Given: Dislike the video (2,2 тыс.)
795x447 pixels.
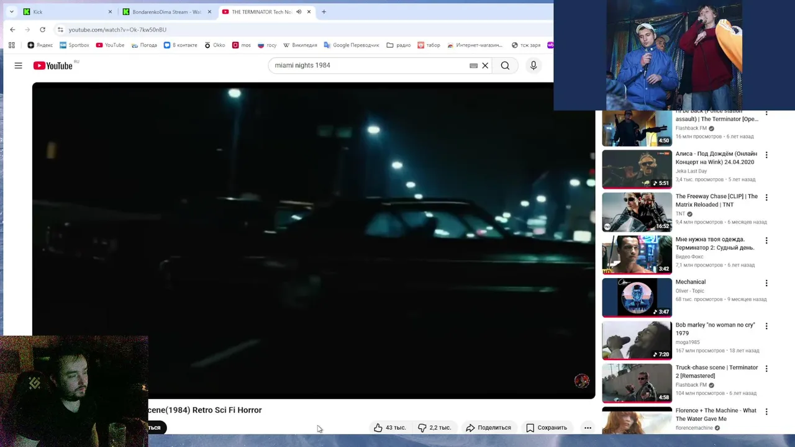Looking at the screenshot, I should (x=434, y=427).
